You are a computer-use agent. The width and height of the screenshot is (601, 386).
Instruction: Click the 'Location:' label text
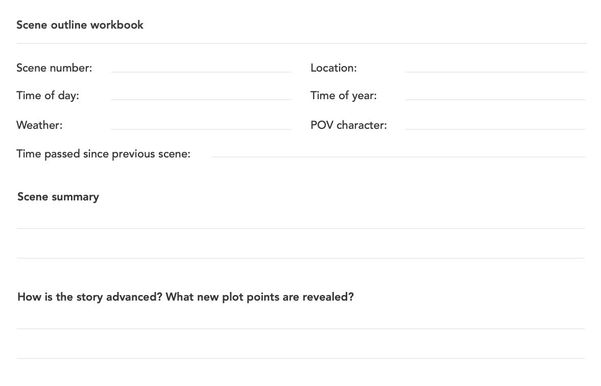333,68
